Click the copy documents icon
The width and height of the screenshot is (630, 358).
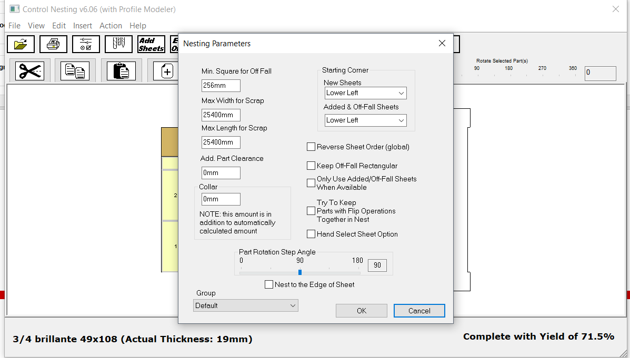click(75, 71)
